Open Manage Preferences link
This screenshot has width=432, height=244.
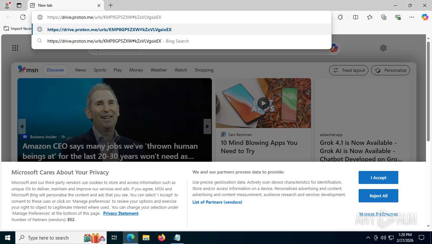pos(378,214)
